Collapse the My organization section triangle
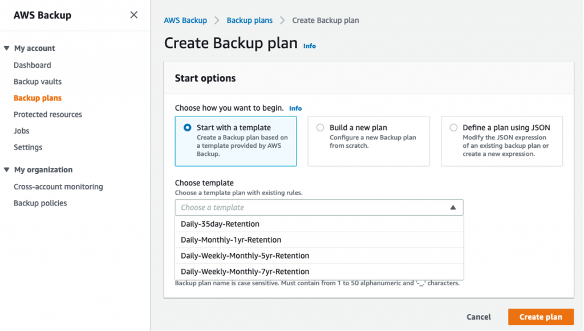This screenshot has height=331, width=584. pyautogui.click(x=6, y=169)
